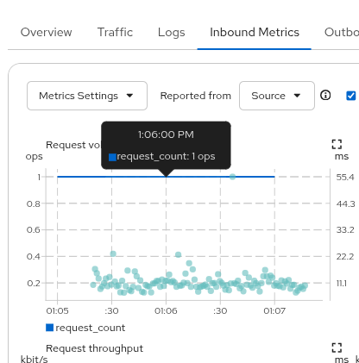Expand the Request volume chart to fullscreen
The image size is (359, 363).
[x=337, y=144]
